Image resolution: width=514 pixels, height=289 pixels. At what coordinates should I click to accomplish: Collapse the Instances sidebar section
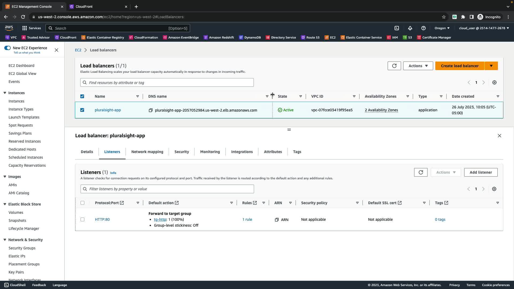click(x=5, y=93)
